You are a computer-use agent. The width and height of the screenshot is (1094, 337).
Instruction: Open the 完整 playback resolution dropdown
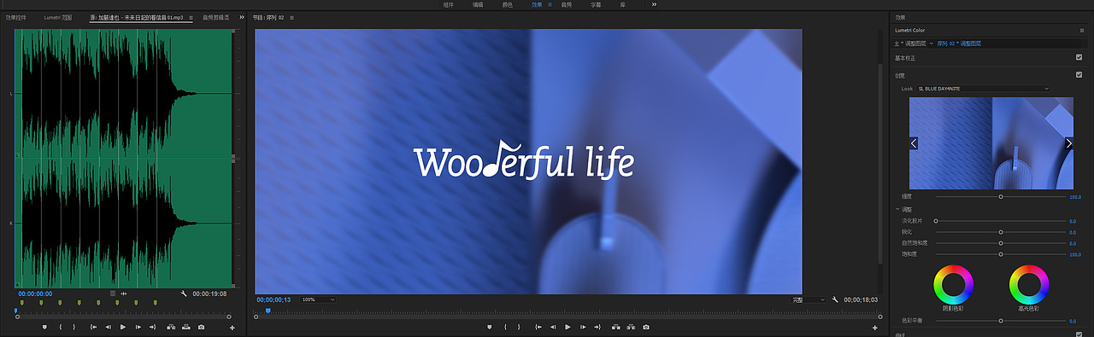point(808,299)
